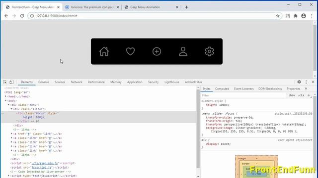Open the DevTools customize three-dot menu

[306, 82]
